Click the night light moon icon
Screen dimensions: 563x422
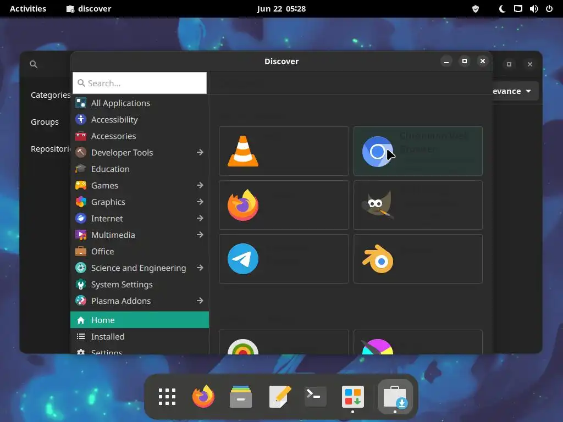tap(503, 9)
